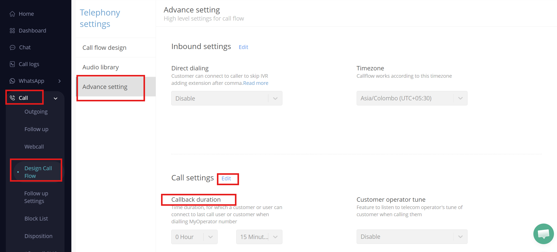Expand the WhatsApp submenu arrow
557x252 pixels.
[60, 81]
